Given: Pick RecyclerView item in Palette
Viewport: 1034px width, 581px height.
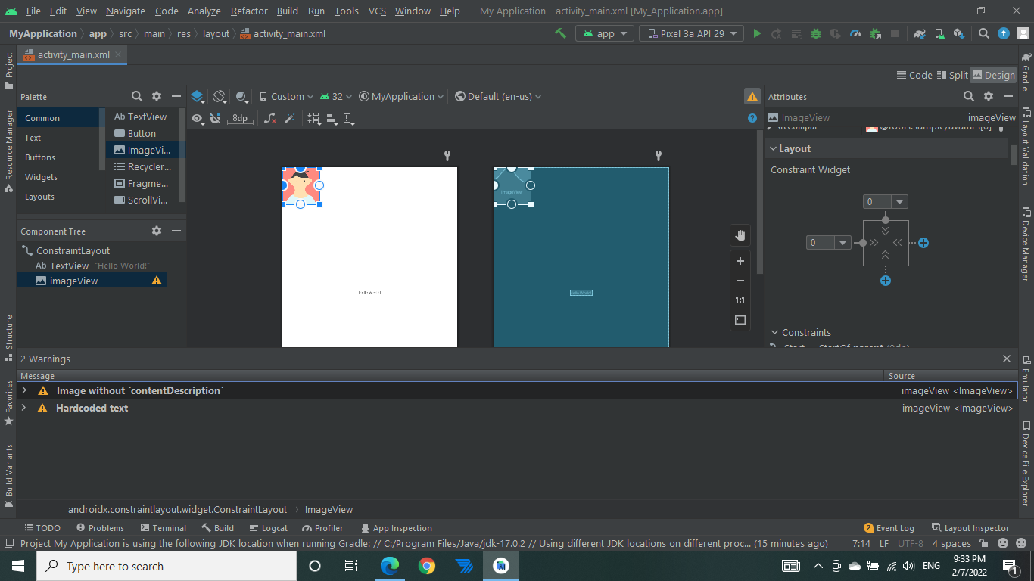Looking at the screenshot, I should click(x=142, y=166).
